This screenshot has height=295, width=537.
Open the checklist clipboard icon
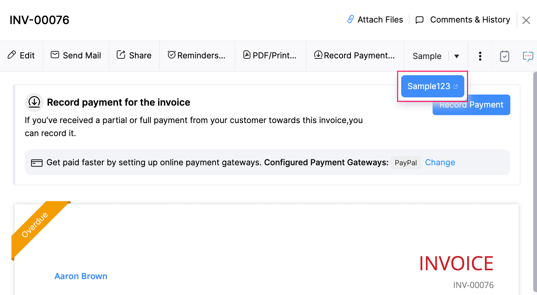[504, 56]
